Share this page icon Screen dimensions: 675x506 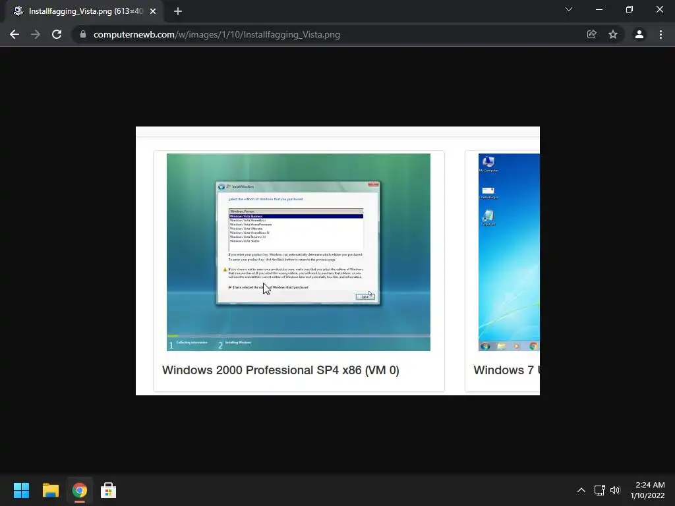click(x=591, y=34)
